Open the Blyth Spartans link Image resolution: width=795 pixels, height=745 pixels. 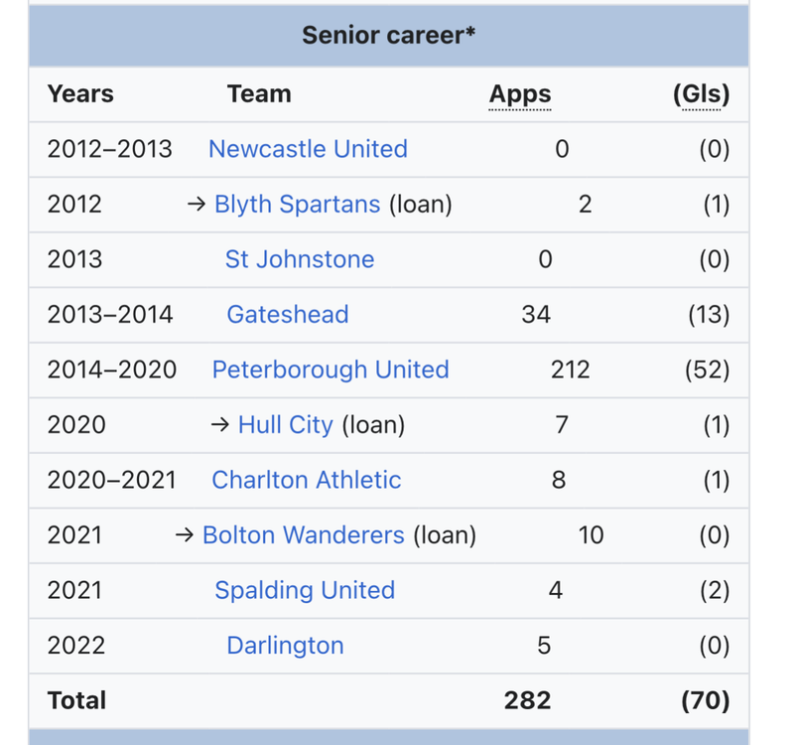tap(297, 205)
